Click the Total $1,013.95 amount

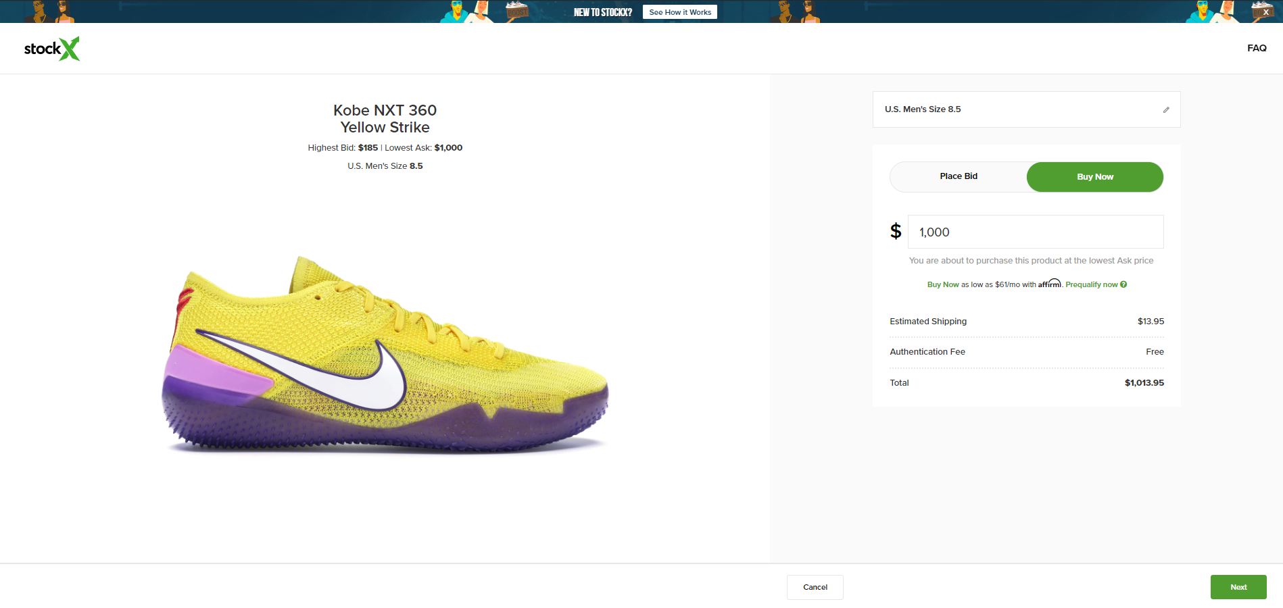[1144, 383]
